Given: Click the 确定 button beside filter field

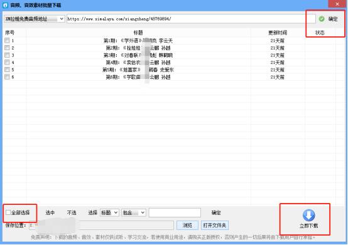Looking at the screenshot, I should 215,212.
